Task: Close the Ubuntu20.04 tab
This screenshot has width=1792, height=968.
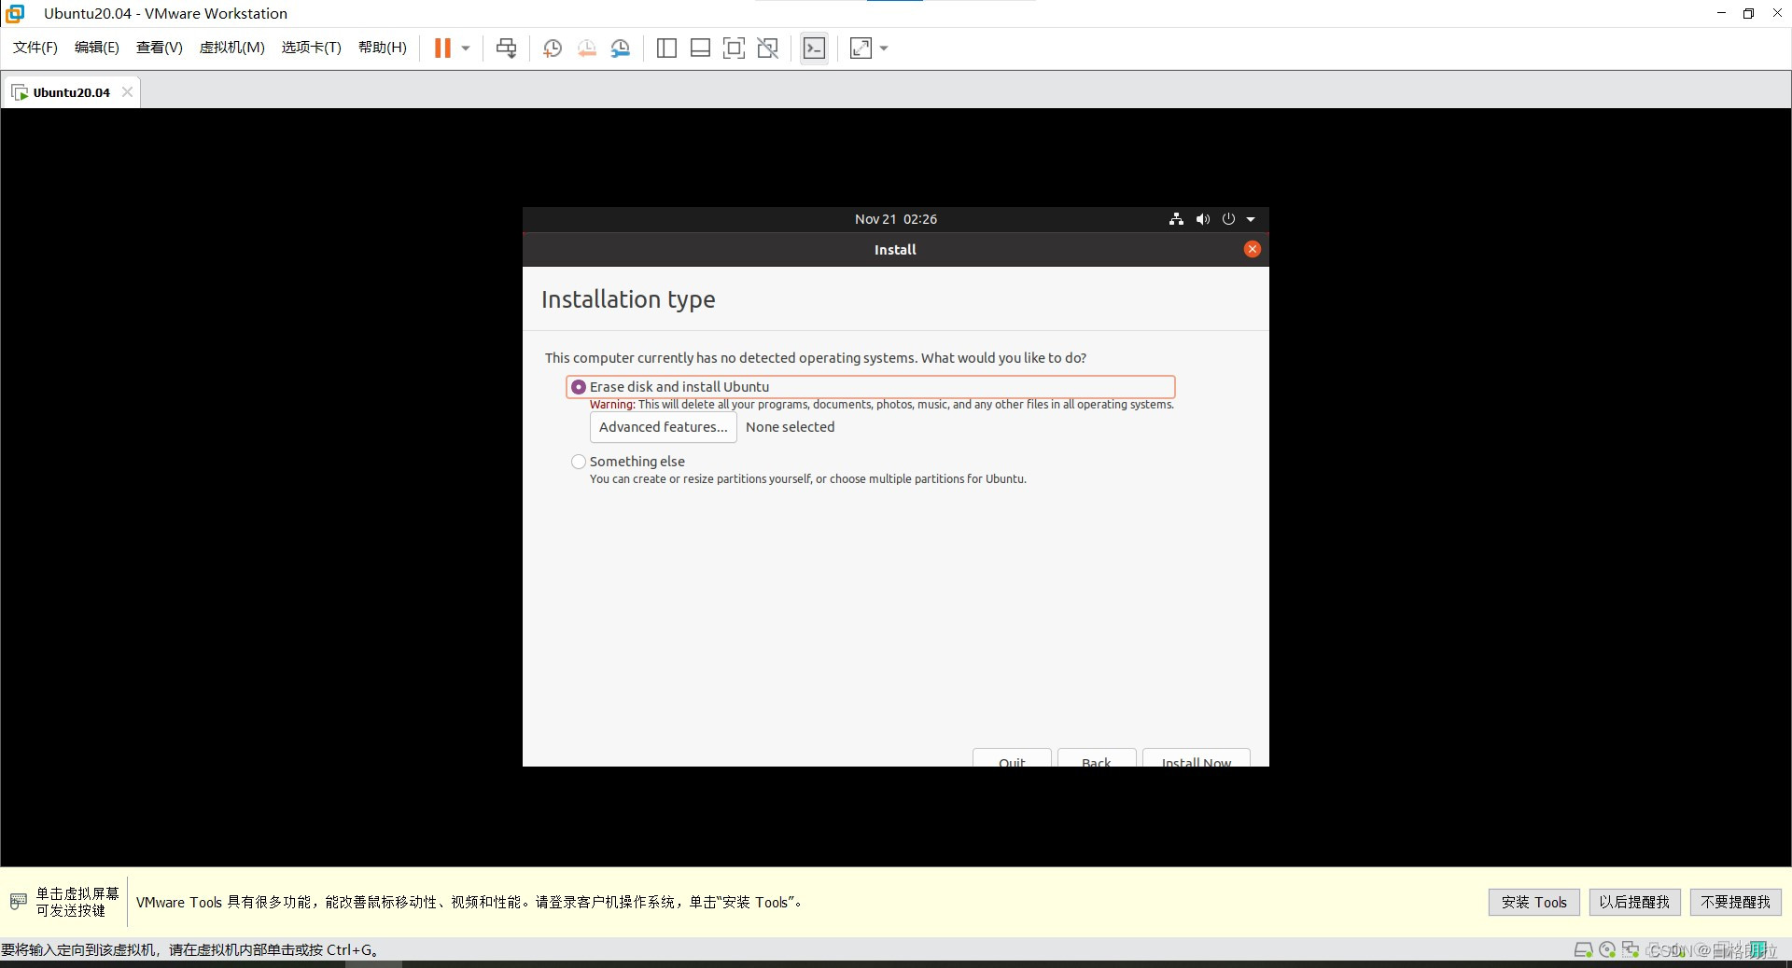Action: [x=127, y=91]
